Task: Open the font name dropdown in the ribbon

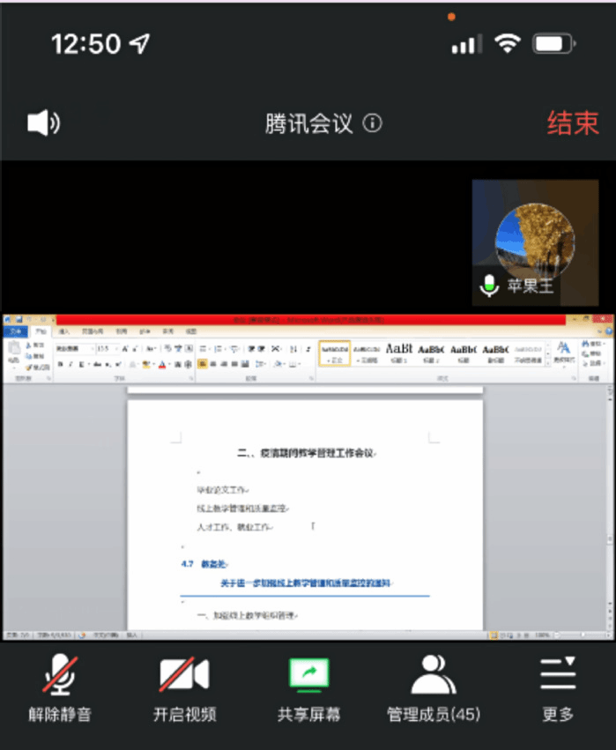Action: pos(74,348)
